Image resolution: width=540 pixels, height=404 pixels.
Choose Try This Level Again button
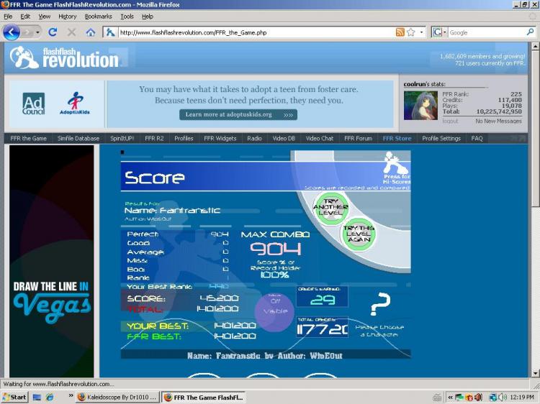coord(359,234)
